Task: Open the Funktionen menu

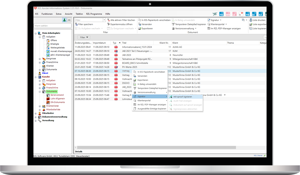Action: pyautogui.click(x=47, y=14)
